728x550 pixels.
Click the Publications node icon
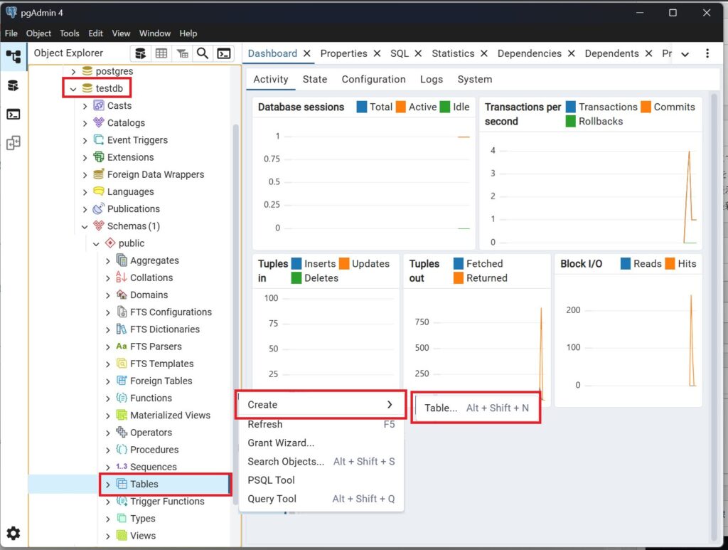pyautogui.click(x=98, y=208)
